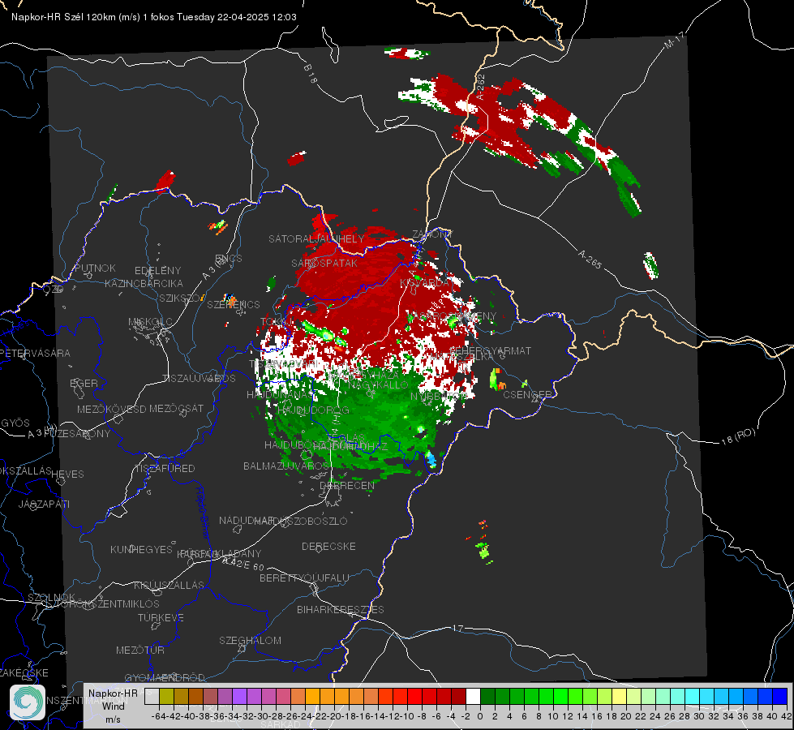
Task: Click the TISZAFÜRED town label
Action: 165,469
